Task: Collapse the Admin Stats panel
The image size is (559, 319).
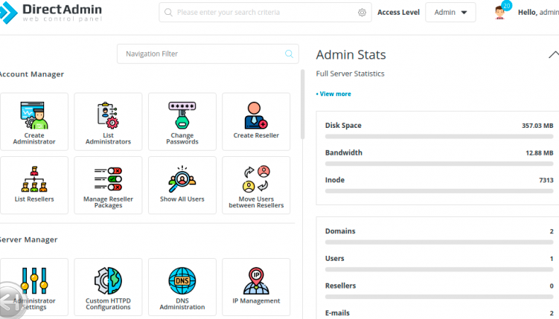Action: point(552,54)
